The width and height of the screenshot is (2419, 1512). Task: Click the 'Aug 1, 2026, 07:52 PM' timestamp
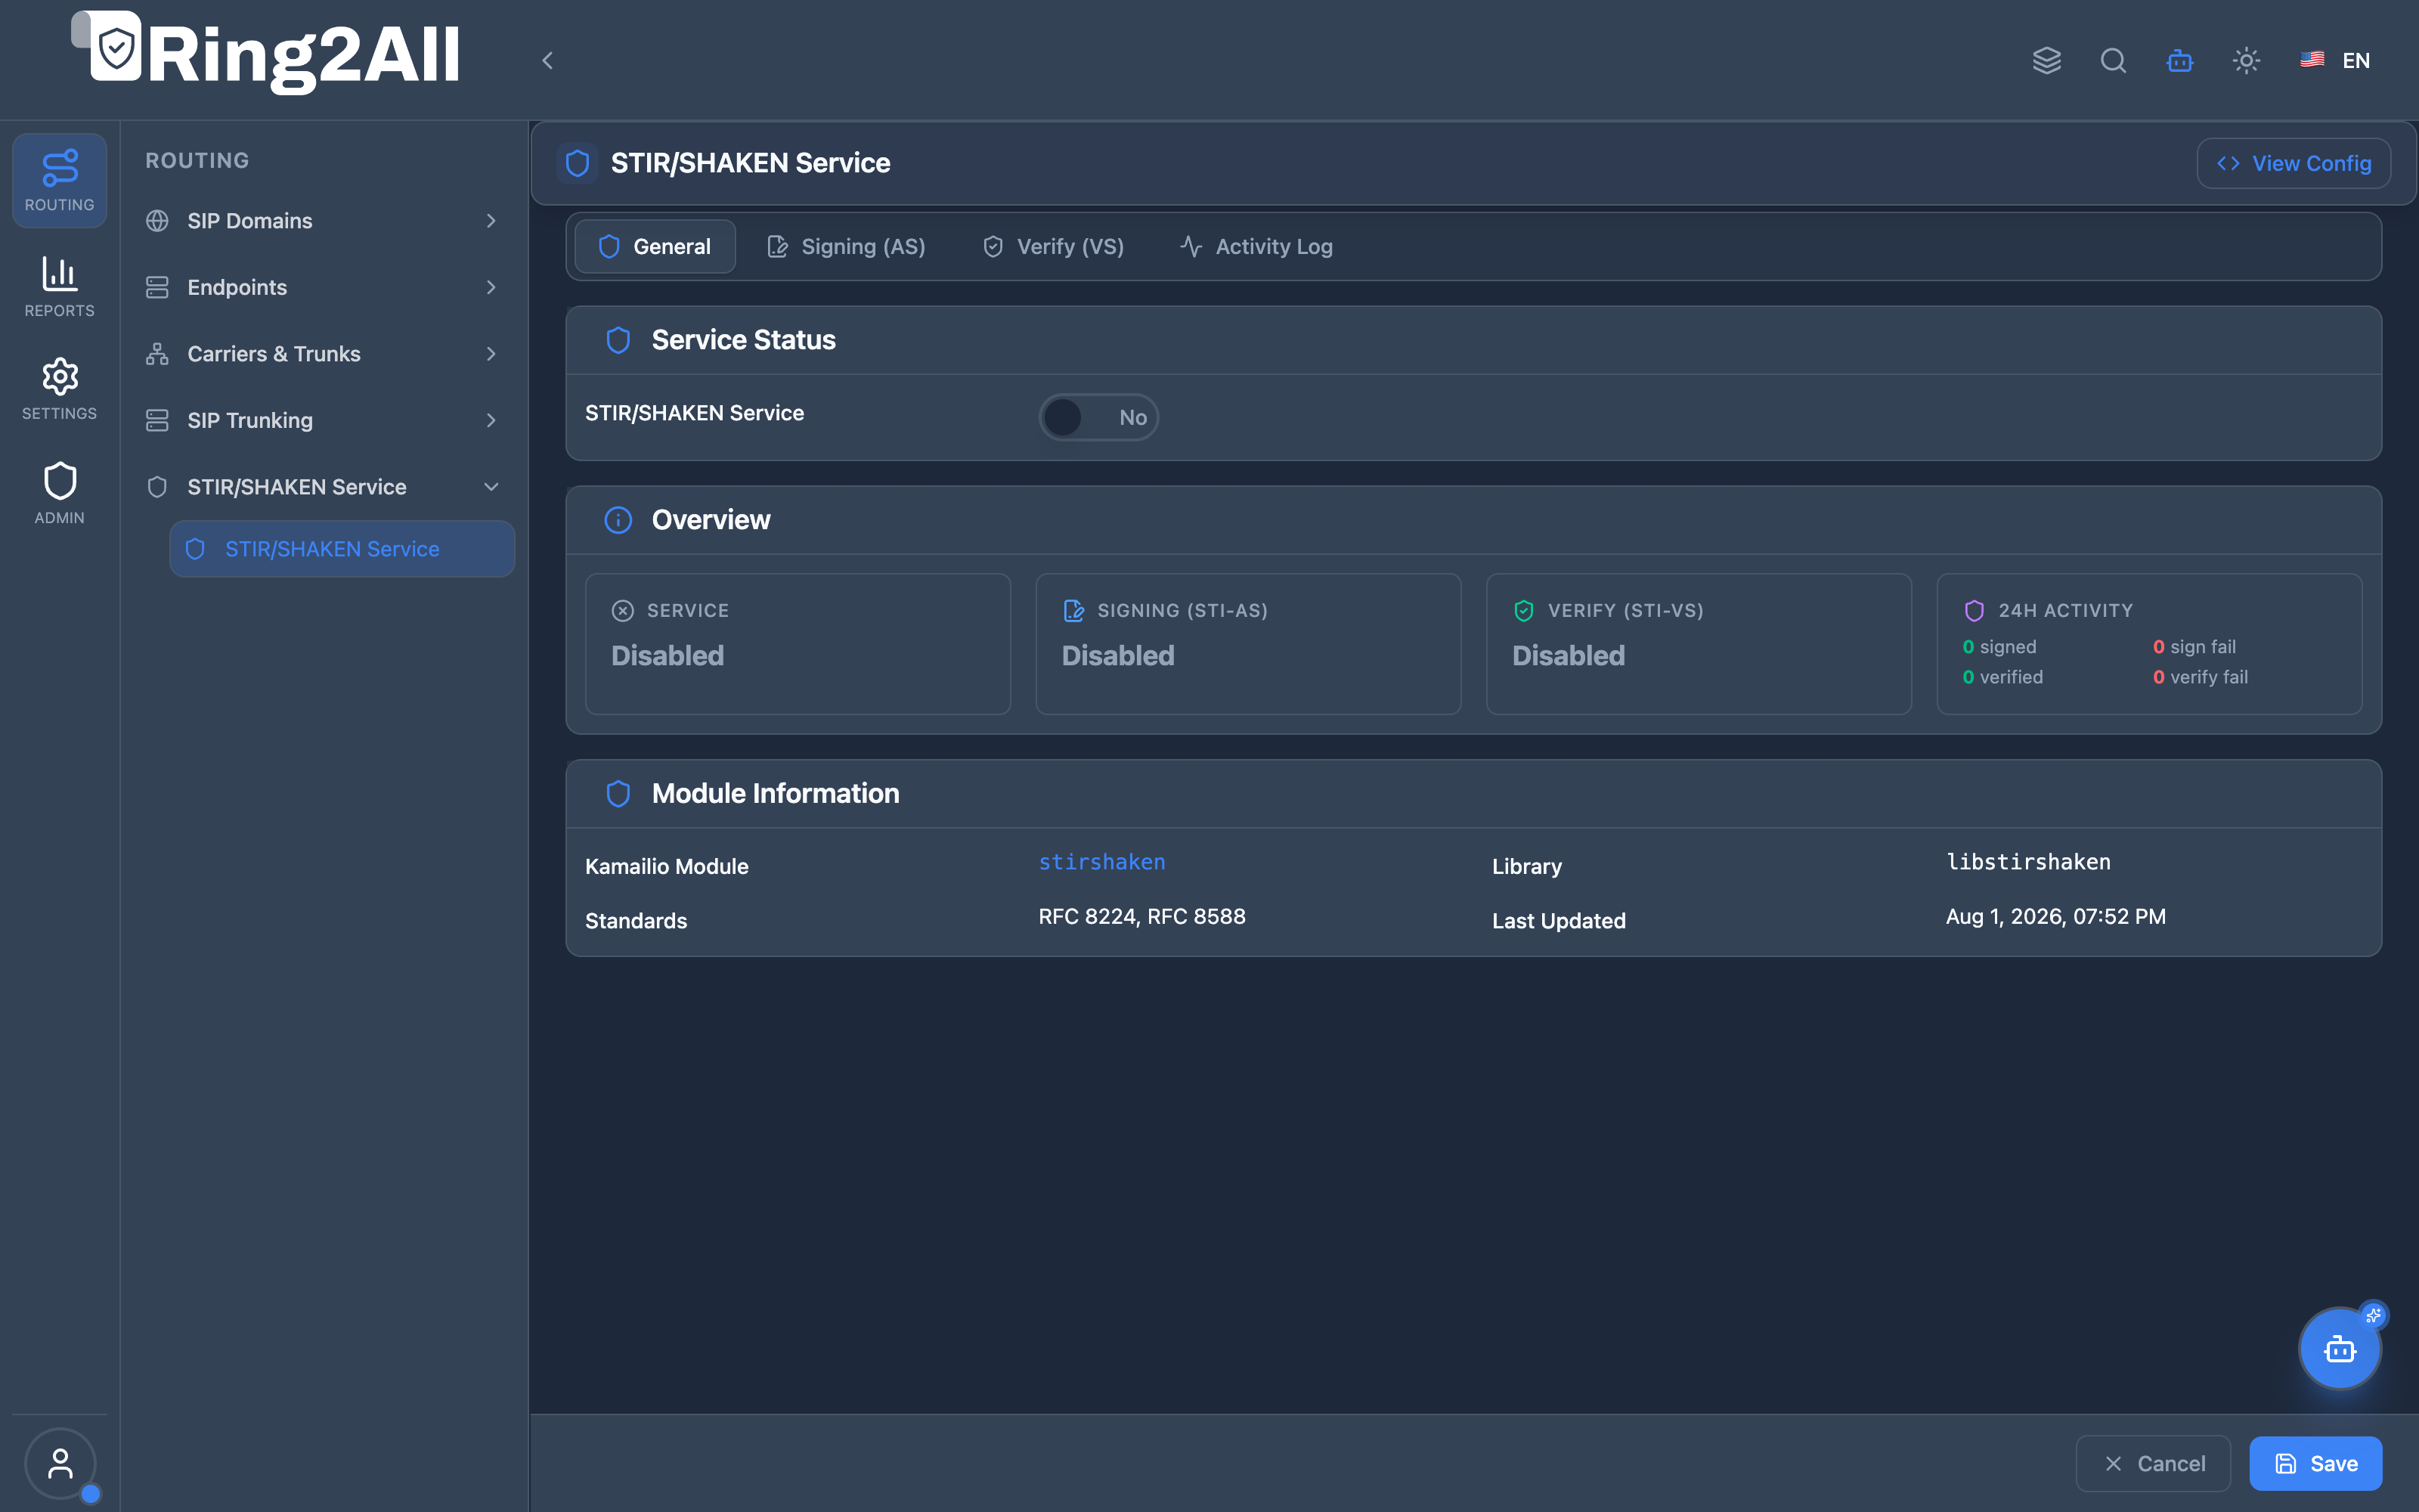click(x=2055, y=916)
